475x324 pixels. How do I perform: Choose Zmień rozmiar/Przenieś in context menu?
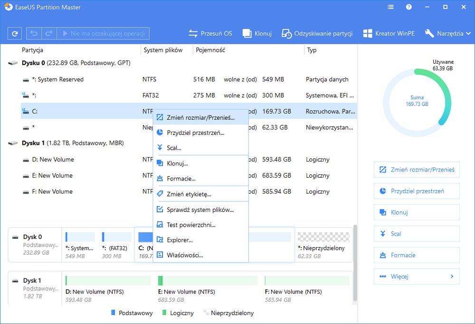(200, 118)
